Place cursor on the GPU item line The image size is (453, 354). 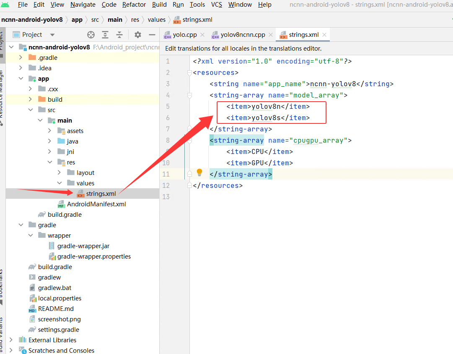tap(260, 163)
